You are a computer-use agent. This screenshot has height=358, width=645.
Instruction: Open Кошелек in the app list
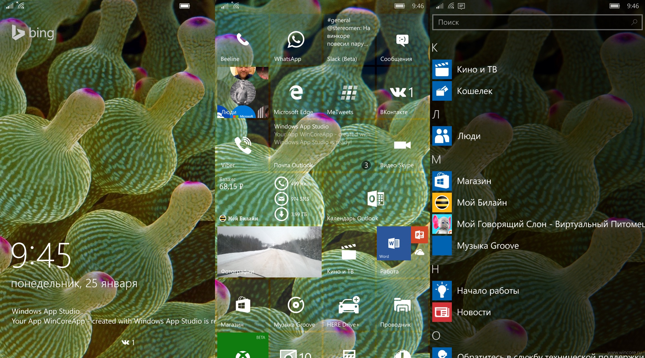tap(537, 91)
